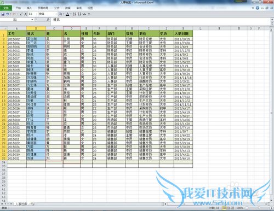
Task: Click the sort descending icon
Action: (x=79, y=14)
